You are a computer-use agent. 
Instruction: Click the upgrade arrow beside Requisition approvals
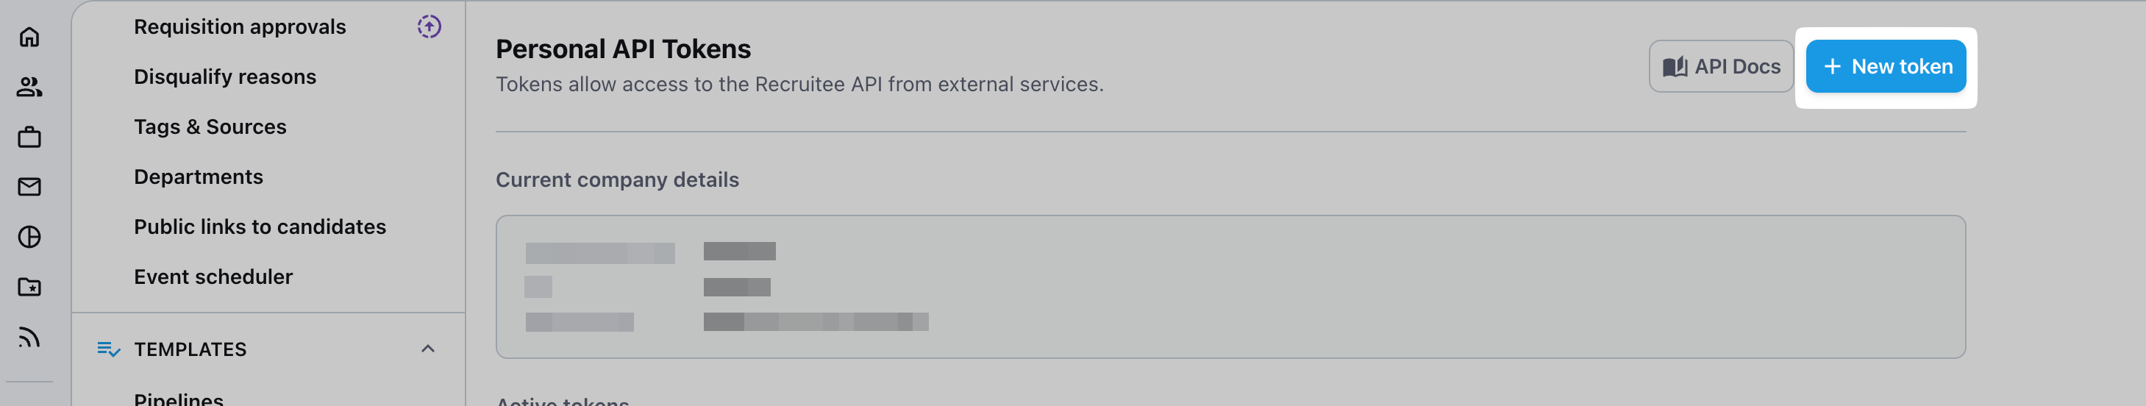(x=429, y=26)
